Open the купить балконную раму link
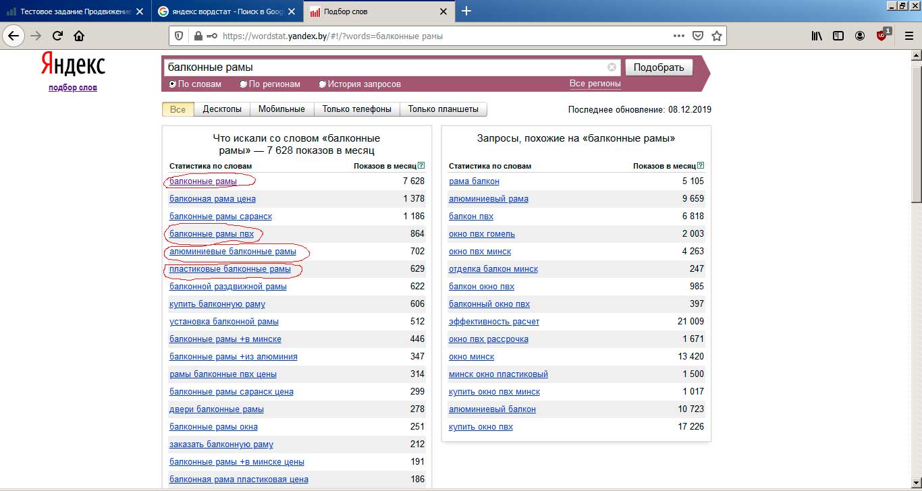922x491 pixels. click(217, 304)
